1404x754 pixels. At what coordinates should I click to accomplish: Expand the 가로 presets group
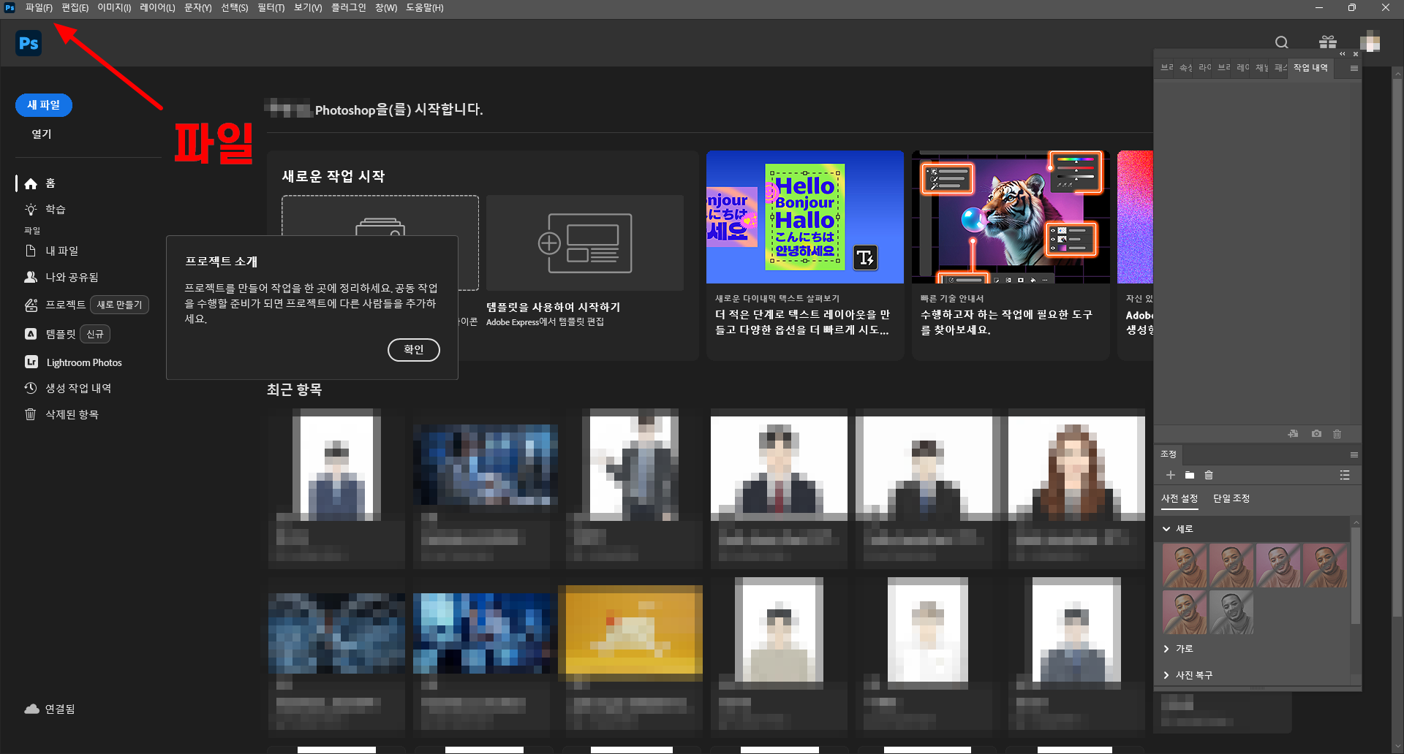pos(1166,649)
